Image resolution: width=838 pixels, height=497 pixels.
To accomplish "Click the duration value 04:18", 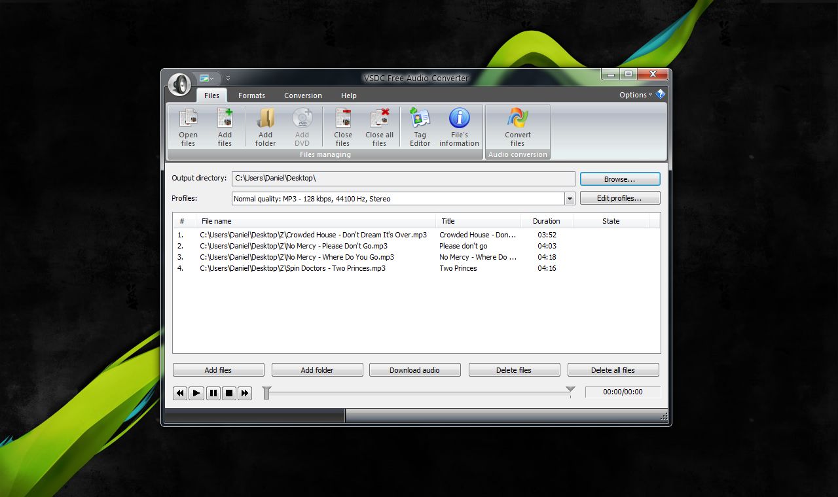I will [x=547, y=257].
